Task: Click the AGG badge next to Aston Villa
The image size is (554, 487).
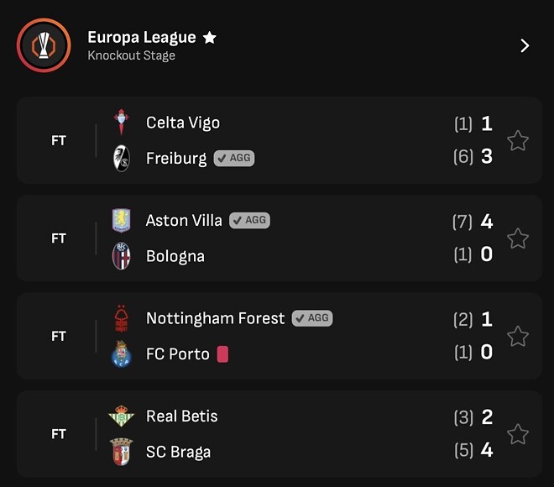Action: click(249, 221)
